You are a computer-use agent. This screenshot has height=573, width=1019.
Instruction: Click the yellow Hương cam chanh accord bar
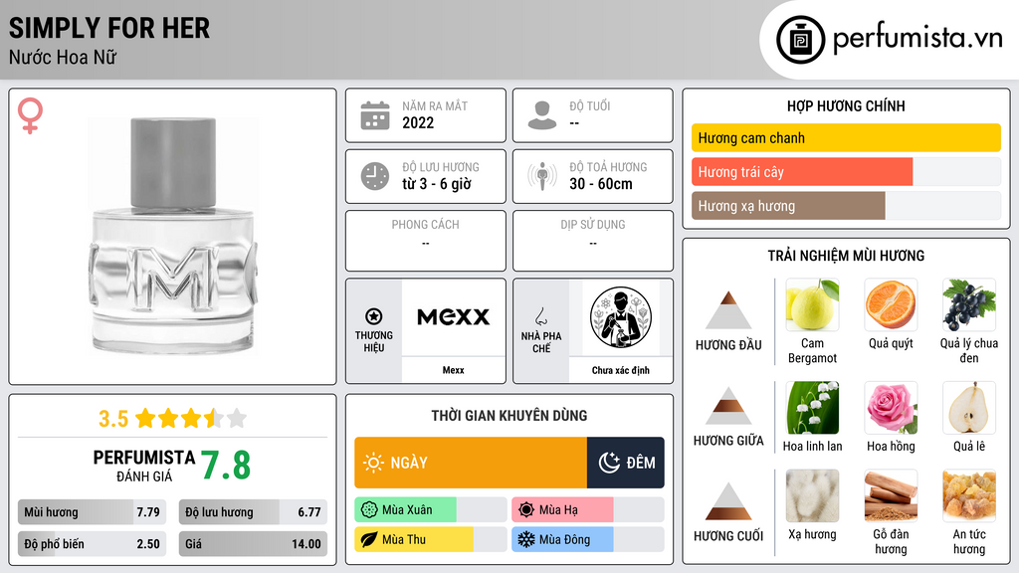846,137
